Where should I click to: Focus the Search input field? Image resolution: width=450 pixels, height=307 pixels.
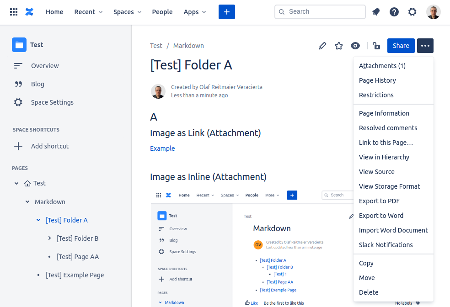(x=320, y=12)
